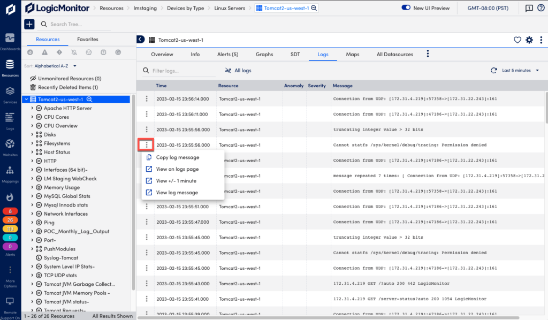Screen dimensions: 548x320
Task: Switch to the Graphs tab
Action: [x=264, y=54]
